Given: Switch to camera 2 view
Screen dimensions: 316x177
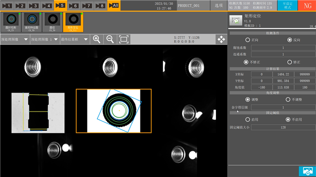Looking at the screenshot, I should click(20, 6).
